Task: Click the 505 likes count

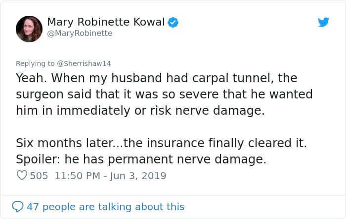Action: click(39, 176)
